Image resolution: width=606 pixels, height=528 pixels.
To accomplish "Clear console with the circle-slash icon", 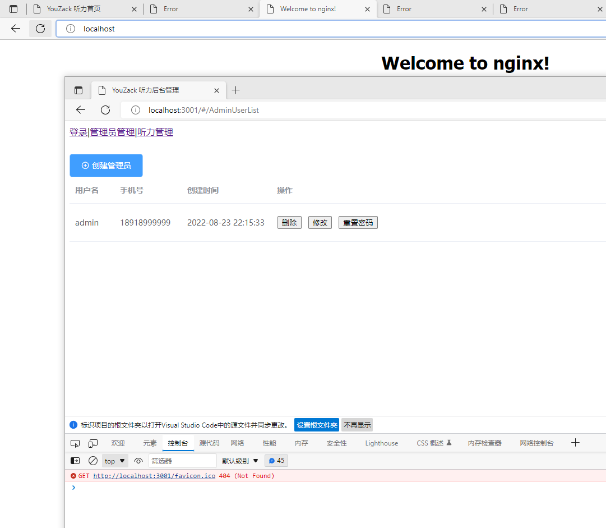I will tap(92, 461).
